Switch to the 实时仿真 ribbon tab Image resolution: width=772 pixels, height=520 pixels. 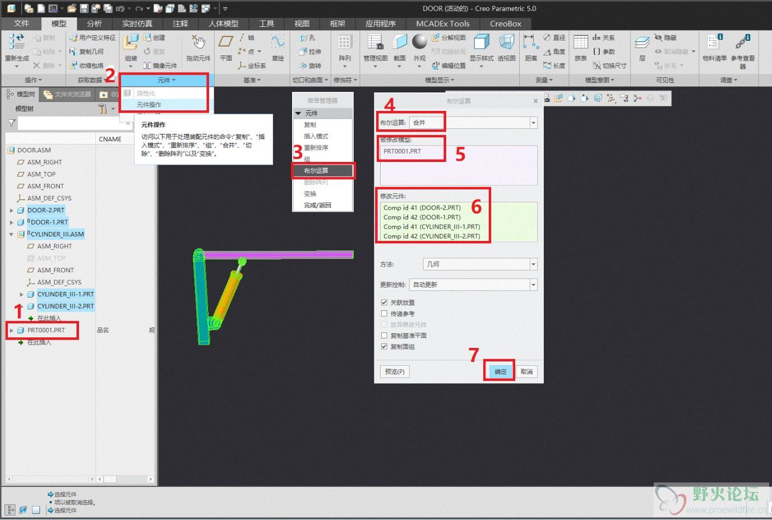[137, 24]
